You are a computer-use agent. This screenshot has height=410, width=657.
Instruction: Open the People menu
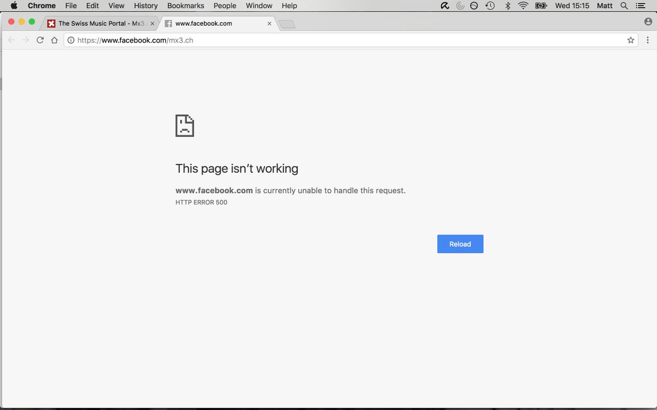[225, 5]
